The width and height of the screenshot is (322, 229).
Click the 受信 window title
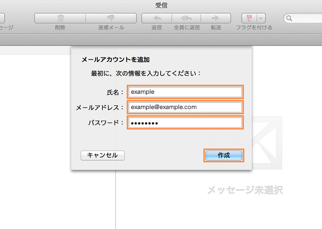pos(161,5)
